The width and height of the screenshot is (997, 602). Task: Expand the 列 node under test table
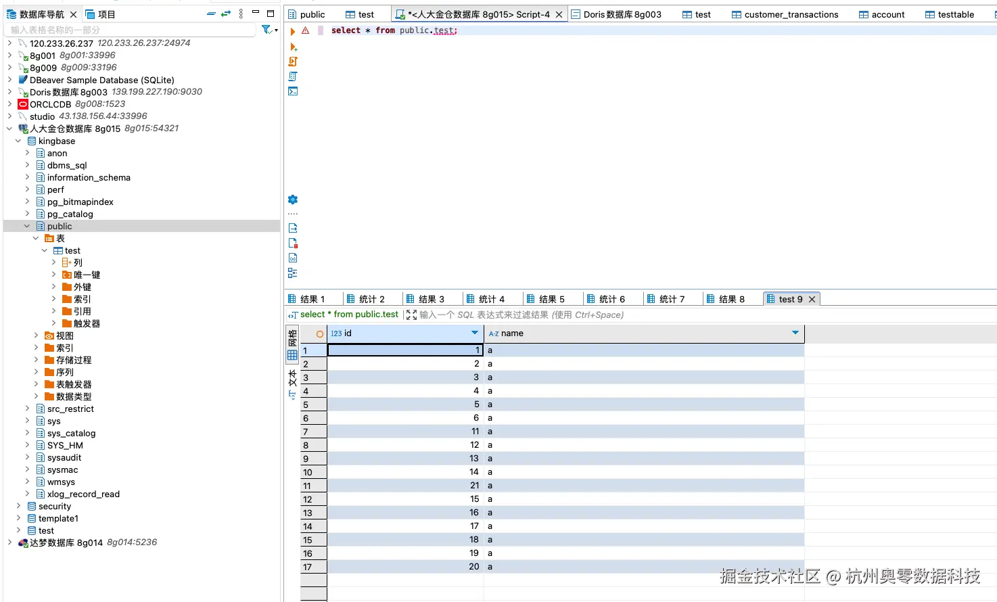coord(53,262)
